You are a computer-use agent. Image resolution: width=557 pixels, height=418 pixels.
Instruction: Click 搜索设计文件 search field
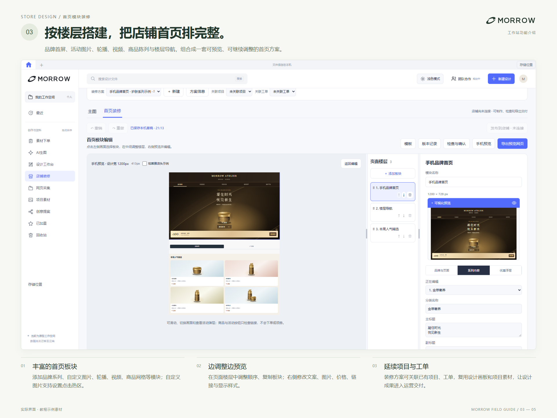(x=167, y=79)
